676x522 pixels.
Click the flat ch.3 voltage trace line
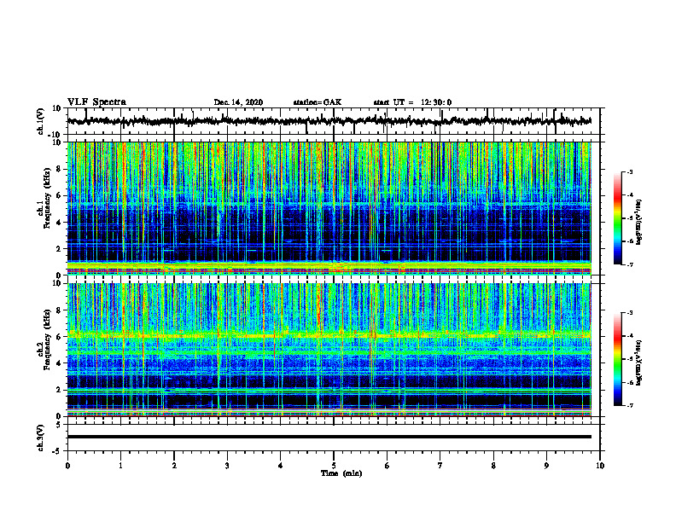point(329,437)
